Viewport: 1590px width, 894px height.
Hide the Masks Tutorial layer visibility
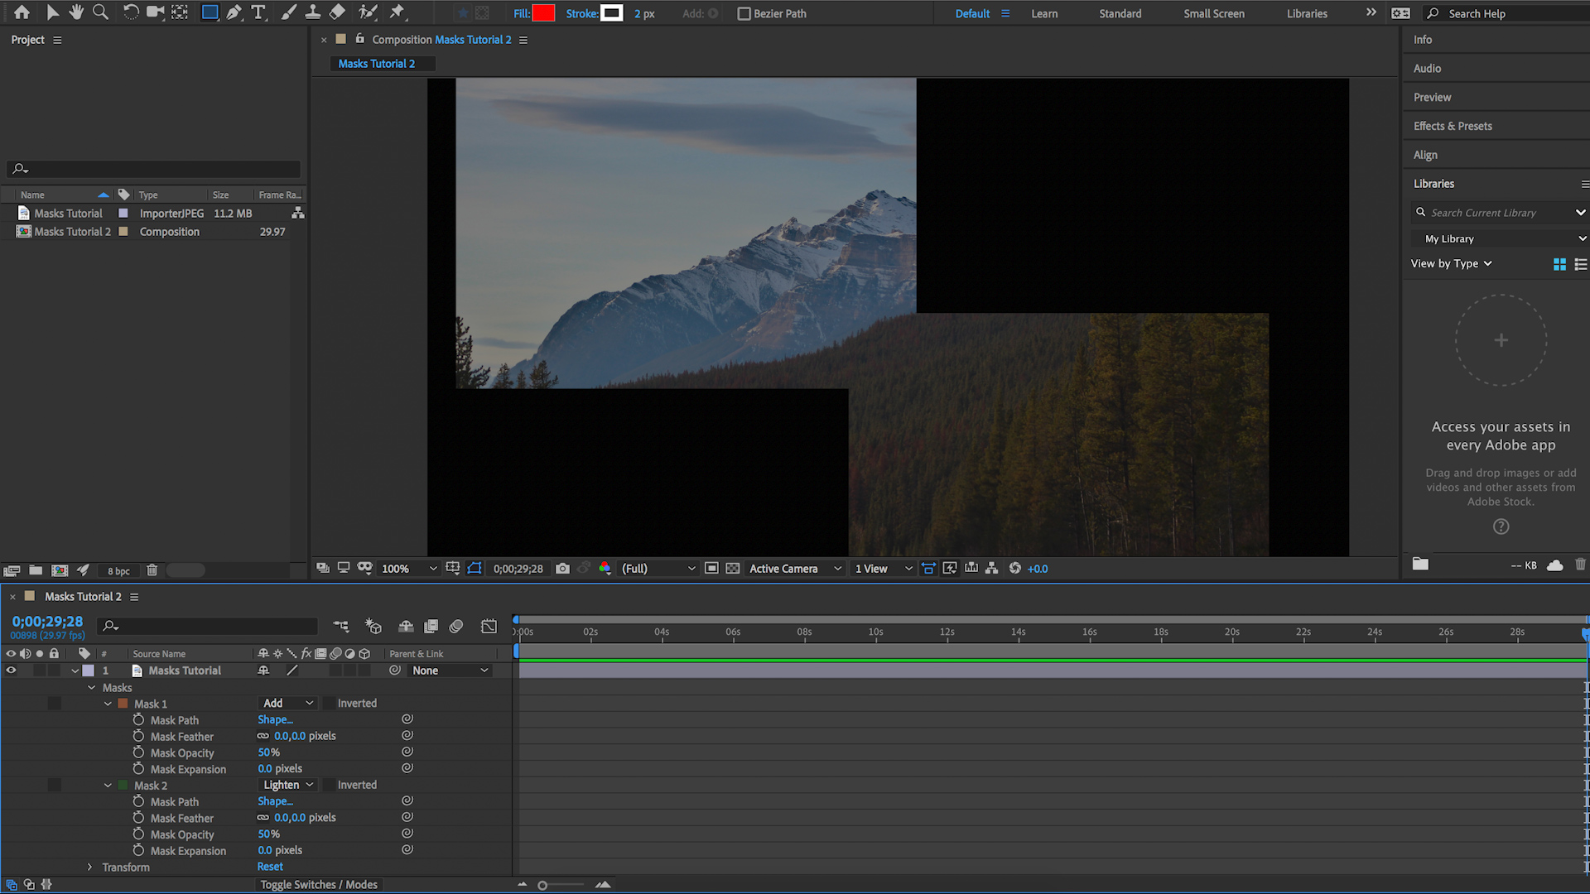[x=11, y=670]
